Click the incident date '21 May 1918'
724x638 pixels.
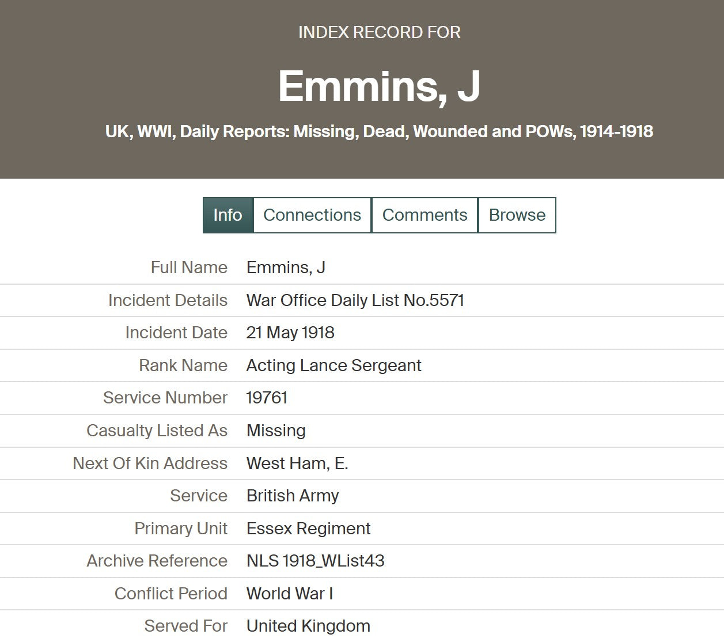pos(290,333)
